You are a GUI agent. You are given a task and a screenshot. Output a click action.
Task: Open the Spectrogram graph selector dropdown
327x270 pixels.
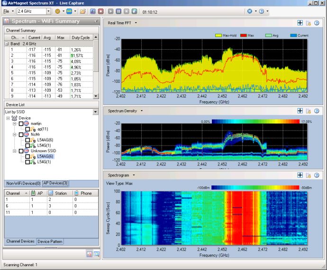(134, 175)
